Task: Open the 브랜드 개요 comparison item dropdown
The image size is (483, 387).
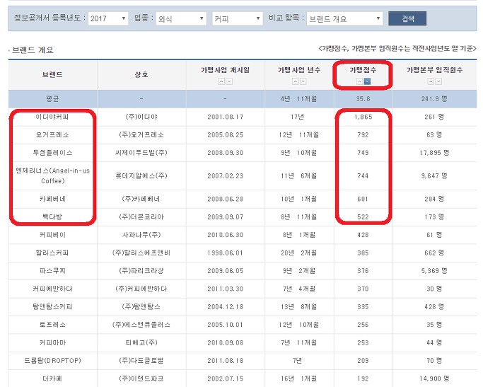Action: point(344,18)
